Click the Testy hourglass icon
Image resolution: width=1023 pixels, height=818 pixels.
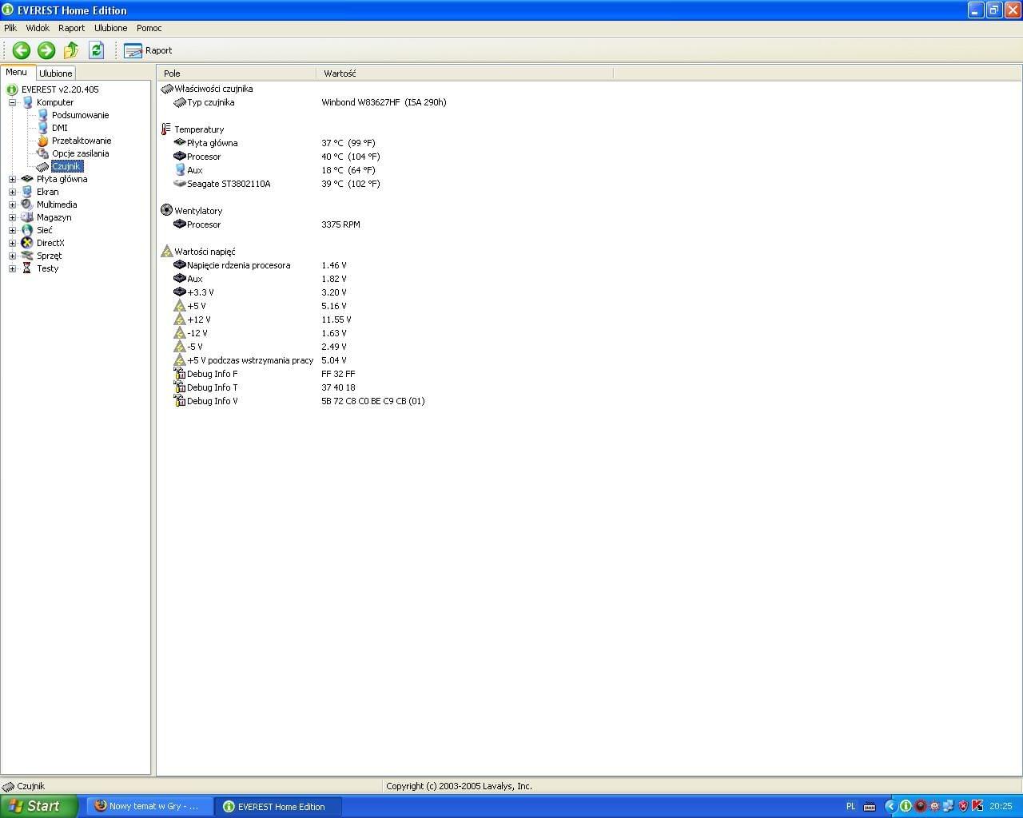[x=27, y=268]
